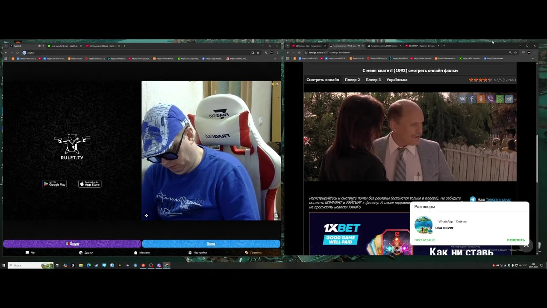Open the Настройки tab on Rulet
The image size is (547, 308).
pyautogui.click(x=197, y=253)
